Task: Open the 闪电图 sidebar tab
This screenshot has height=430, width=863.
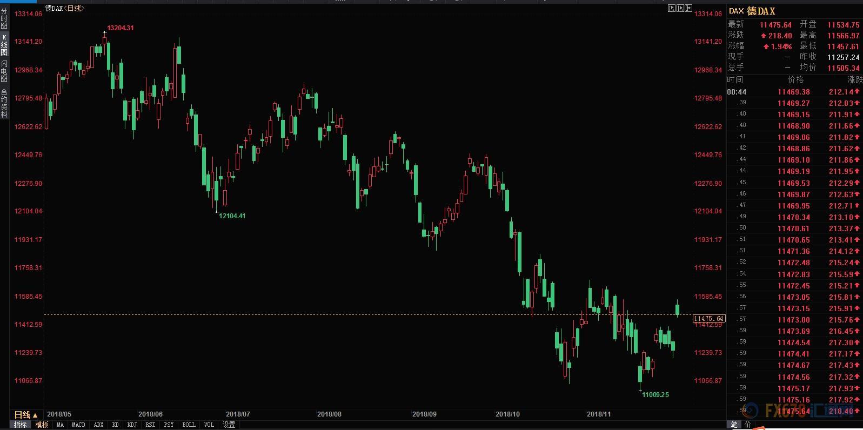Action: click(4, 71)
